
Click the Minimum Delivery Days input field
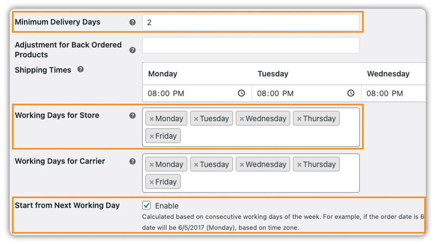point(251,22)
